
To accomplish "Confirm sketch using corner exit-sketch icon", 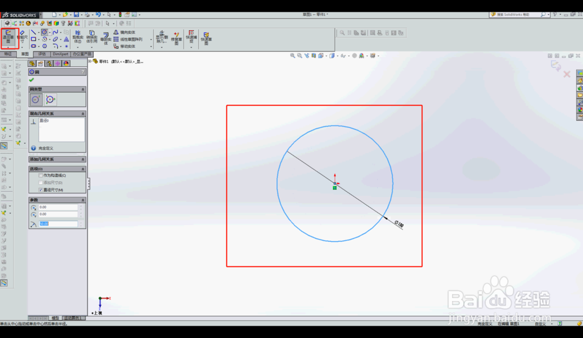I will pos(556,66).
